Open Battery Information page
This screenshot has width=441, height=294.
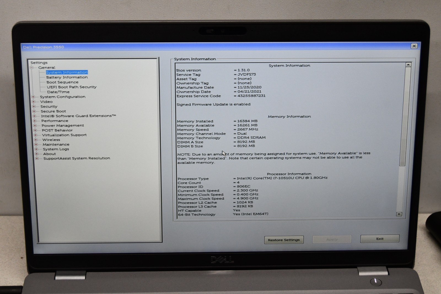click(x=67, y=77)
